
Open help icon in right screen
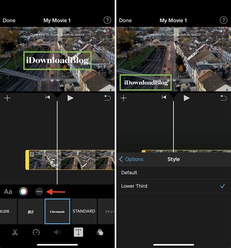224,20
